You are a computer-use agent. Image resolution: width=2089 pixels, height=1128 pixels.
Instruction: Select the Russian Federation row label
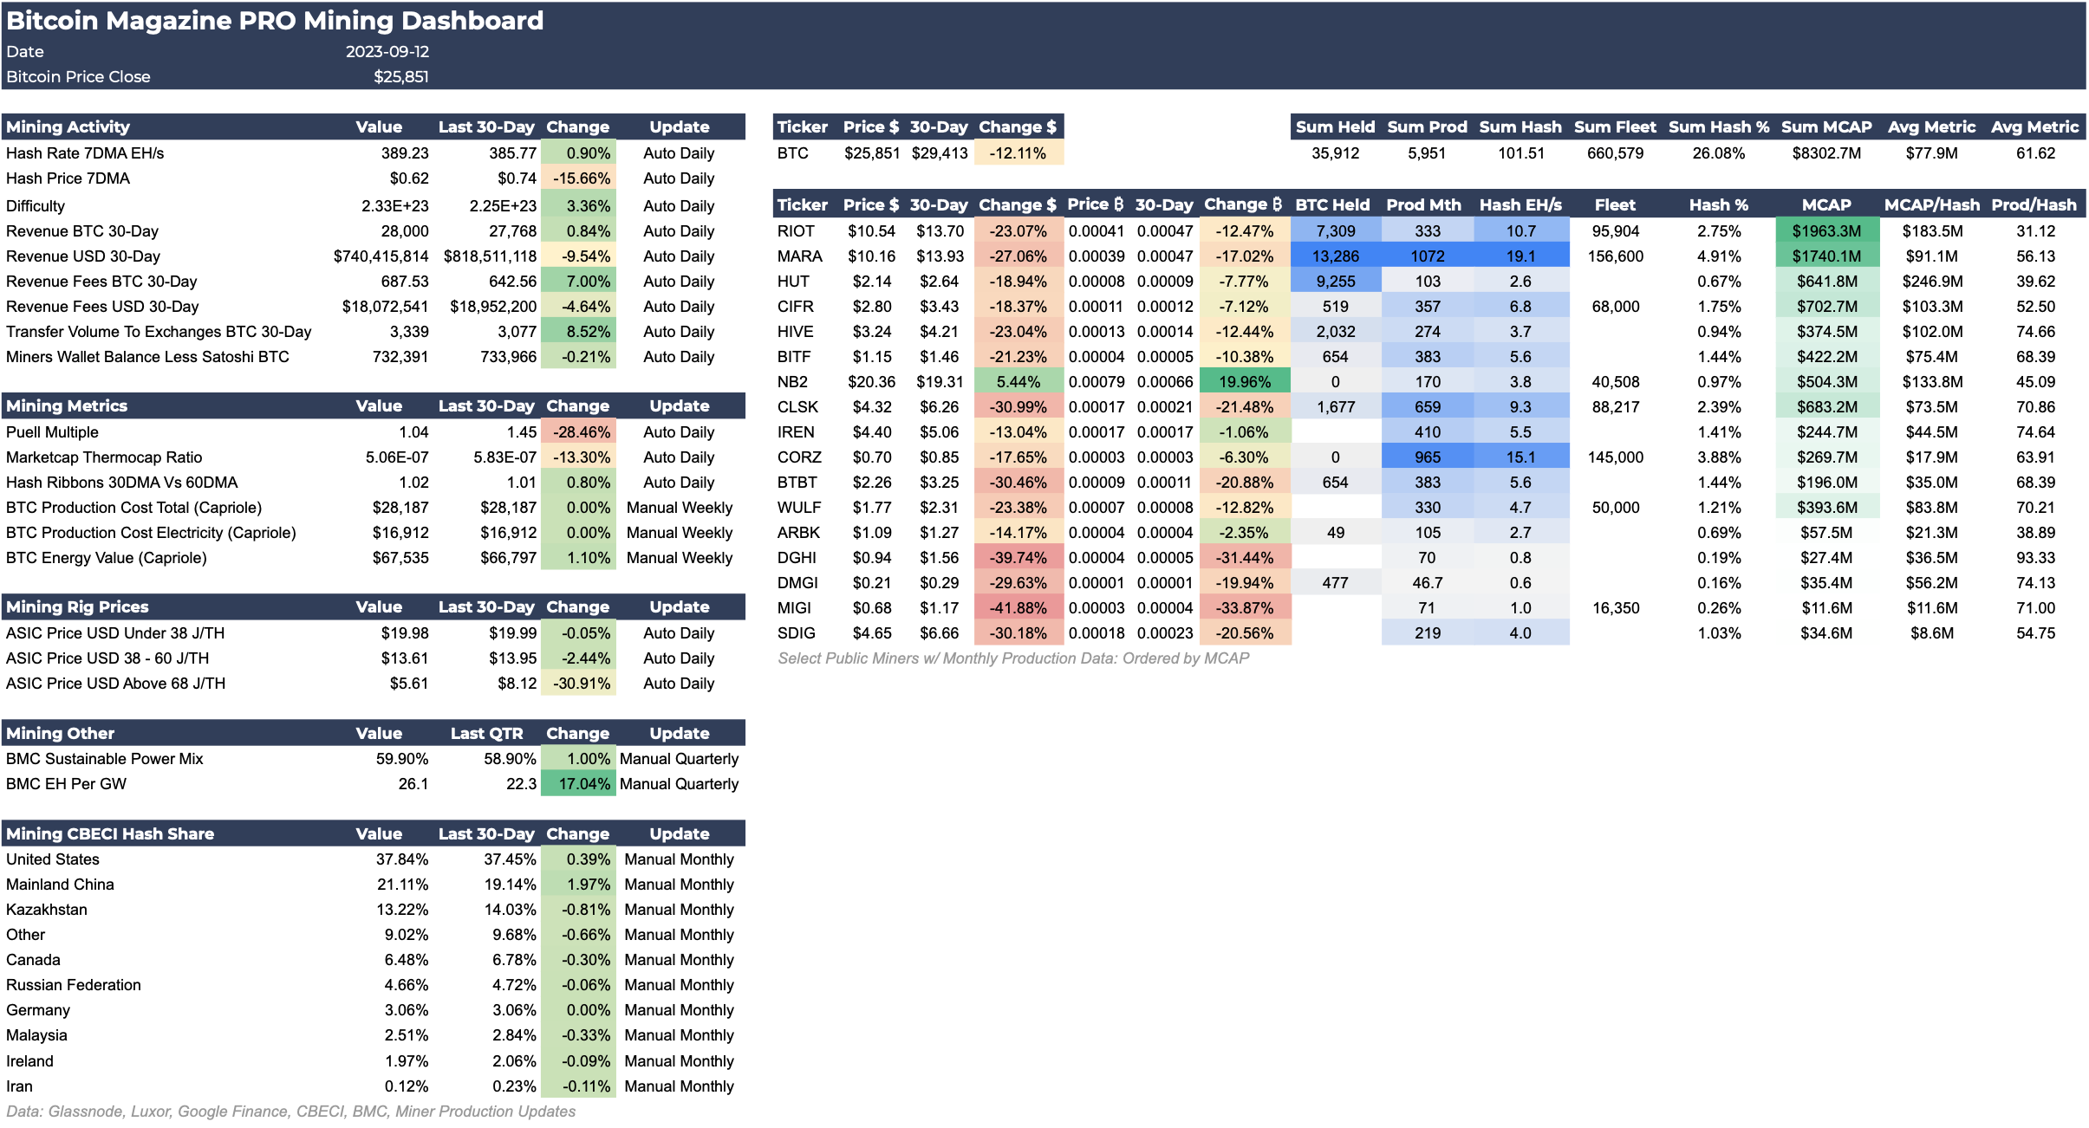click(74, 985)
